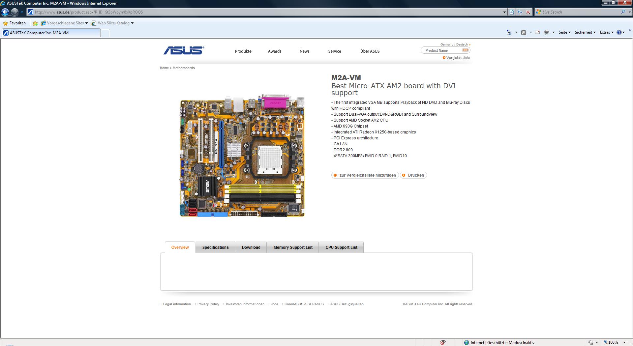633x346 pixels.
Task: Select the ASUSTeK Computer Inc. M2A-VM browser tab
Action: tap(50, 33)
